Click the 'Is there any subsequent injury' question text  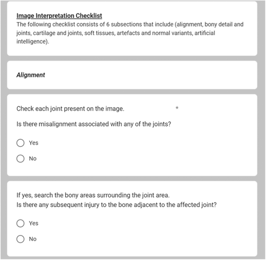[x=117, y=205]
